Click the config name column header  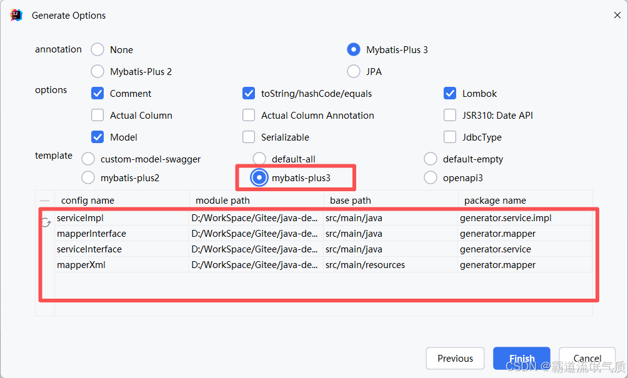[122, 201]
